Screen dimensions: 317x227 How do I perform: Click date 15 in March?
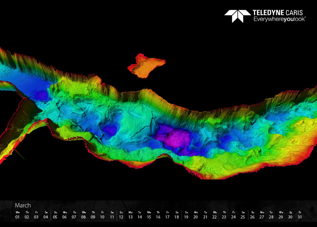(149, 217)
